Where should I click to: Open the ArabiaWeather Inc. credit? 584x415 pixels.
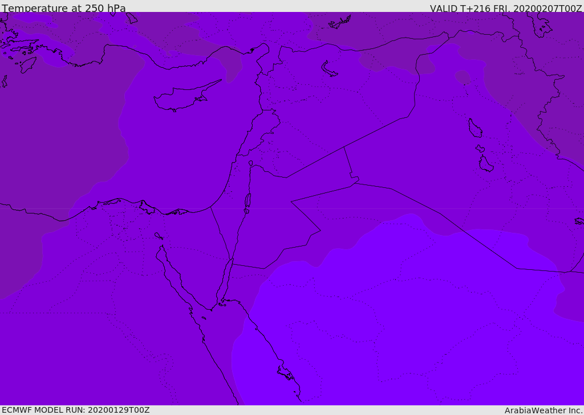point(544,410)
